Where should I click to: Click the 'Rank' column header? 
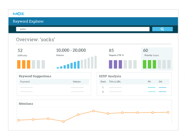coord(103,82)
